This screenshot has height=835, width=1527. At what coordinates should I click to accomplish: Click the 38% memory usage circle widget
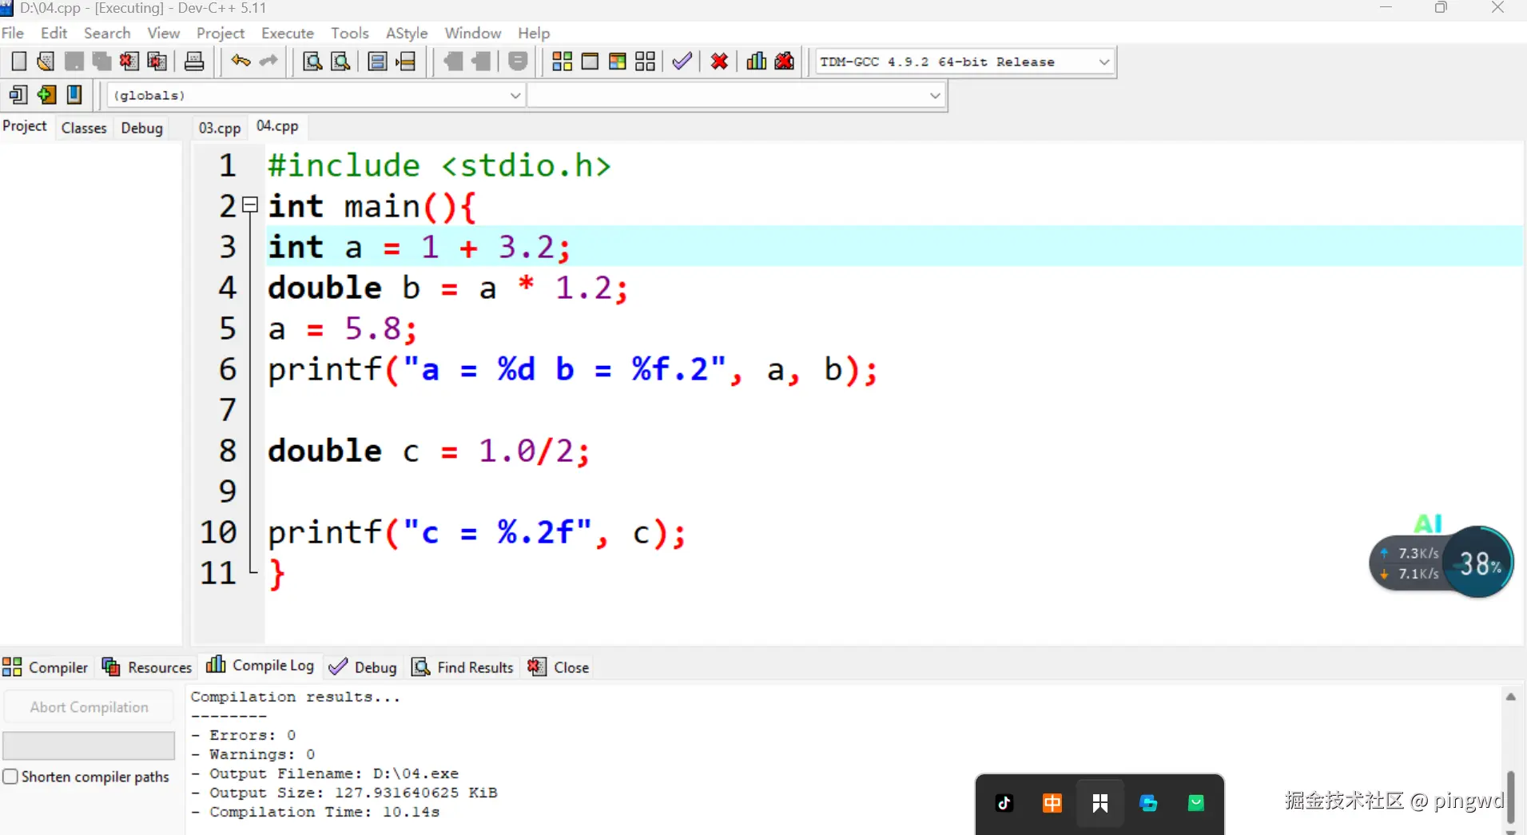pyautogui.click(x=1479, y=563)
